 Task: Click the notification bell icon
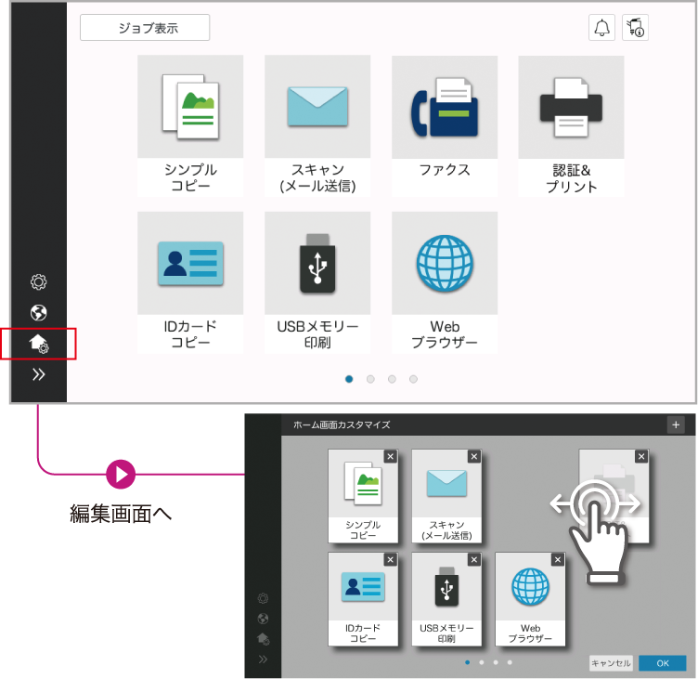coord(601,28)
